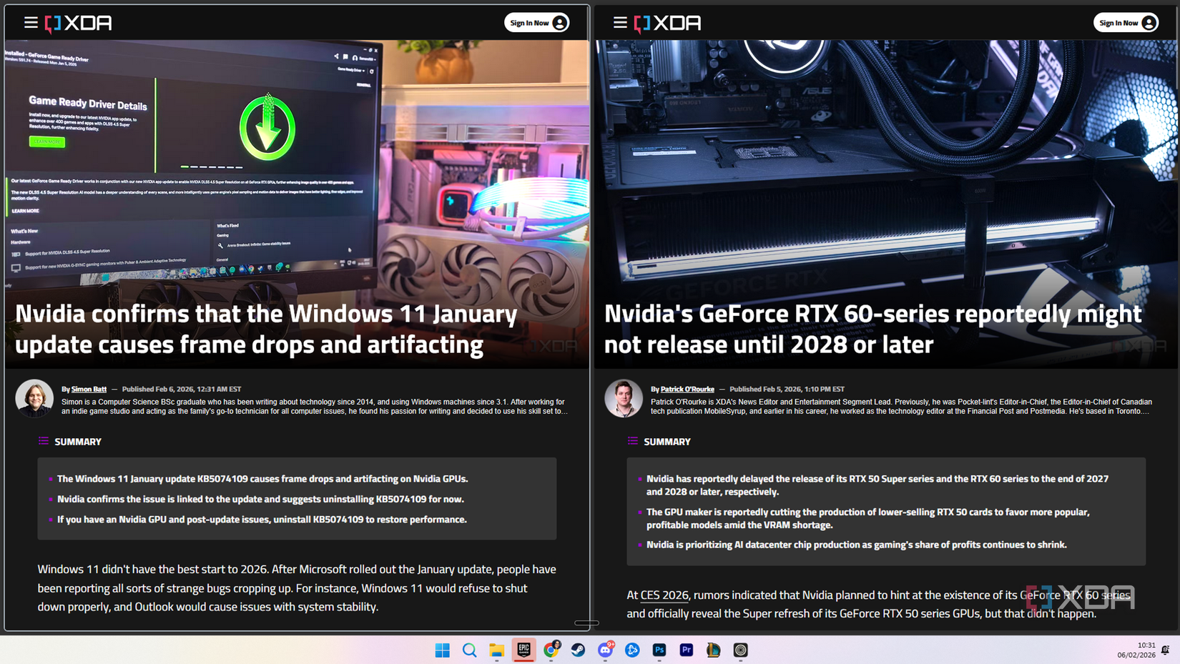Click the XDA logo in the left window
Image resolution: width=1180 pixels, height=664 pixels.
click(x=79, y=23)
